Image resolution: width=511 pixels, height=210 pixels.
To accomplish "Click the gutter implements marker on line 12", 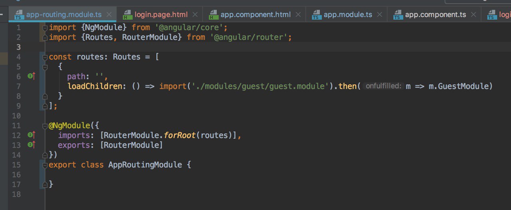I will (x=32, y=135).
